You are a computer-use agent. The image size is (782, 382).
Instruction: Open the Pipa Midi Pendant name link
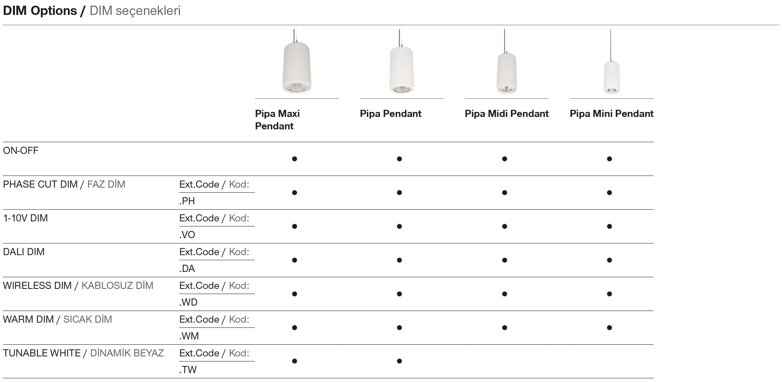pos(507,114)
